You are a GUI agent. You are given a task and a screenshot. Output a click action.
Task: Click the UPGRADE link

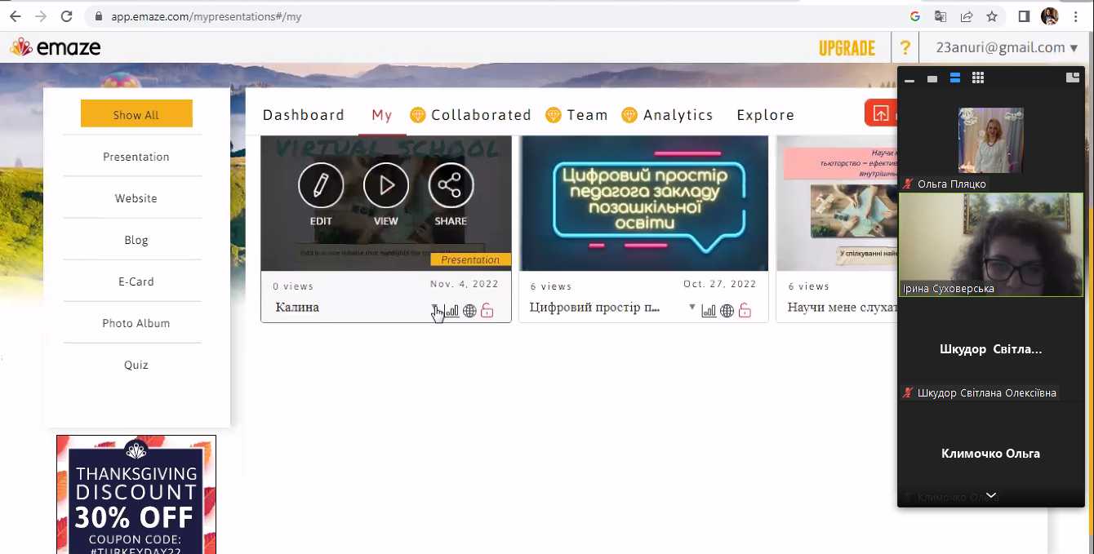(847, 48)
